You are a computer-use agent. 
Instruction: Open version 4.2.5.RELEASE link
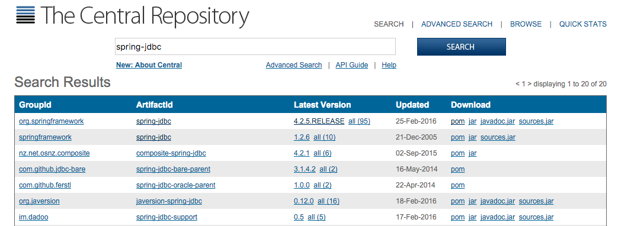pyautogui.click(x=319, y=121)
